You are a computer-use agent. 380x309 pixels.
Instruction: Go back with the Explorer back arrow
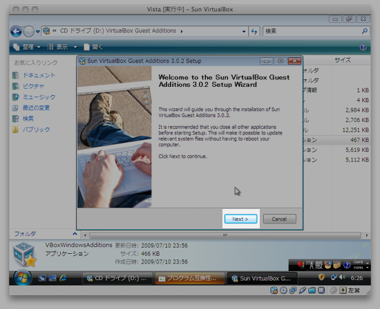16,32
